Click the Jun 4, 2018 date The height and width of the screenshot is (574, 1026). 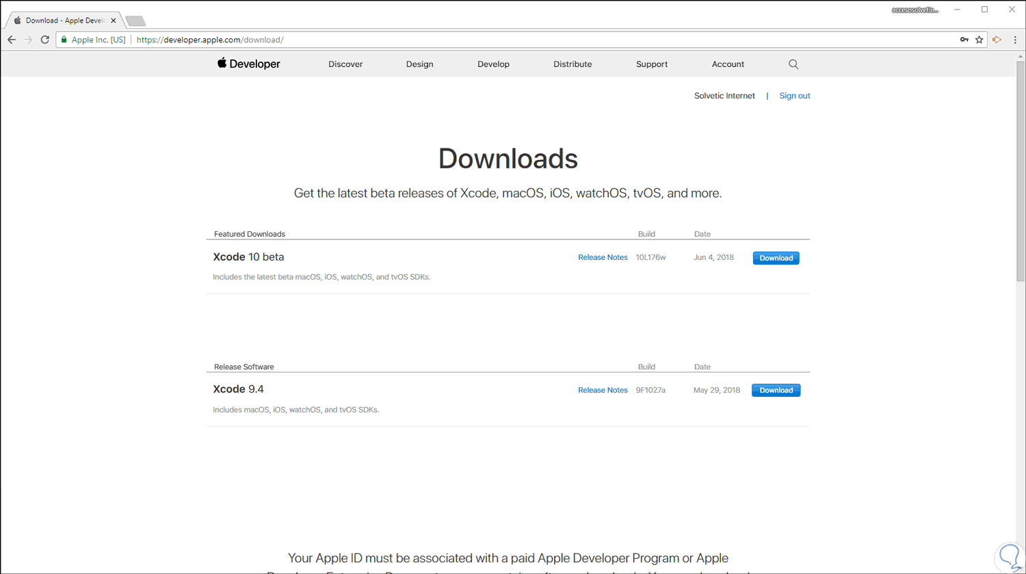click(x=713, y=257)
